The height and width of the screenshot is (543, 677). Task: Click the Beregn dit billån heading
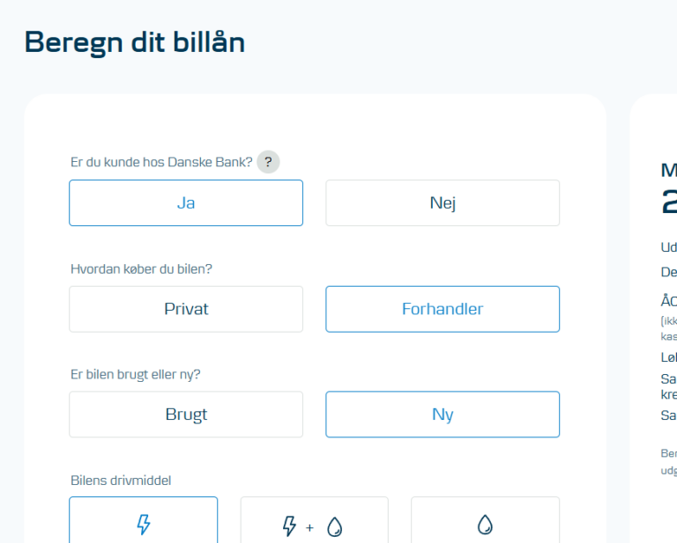[x=135, y=42]
